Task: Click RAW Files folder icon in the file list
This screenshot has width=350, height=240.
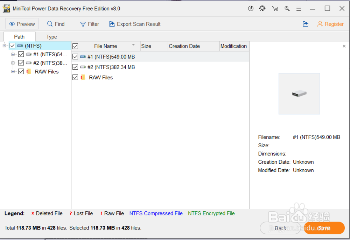Action: click(x=83, y=77)
